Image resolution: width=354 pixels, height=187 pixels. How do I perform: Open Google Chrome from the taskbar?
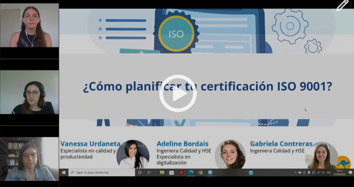coord(201,172)
